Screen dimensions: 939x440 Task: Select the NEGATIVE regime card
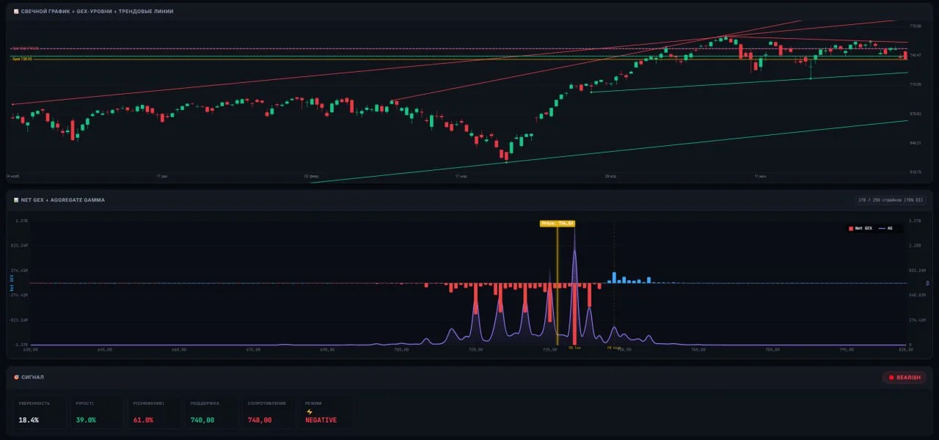(x=326, y=412)
